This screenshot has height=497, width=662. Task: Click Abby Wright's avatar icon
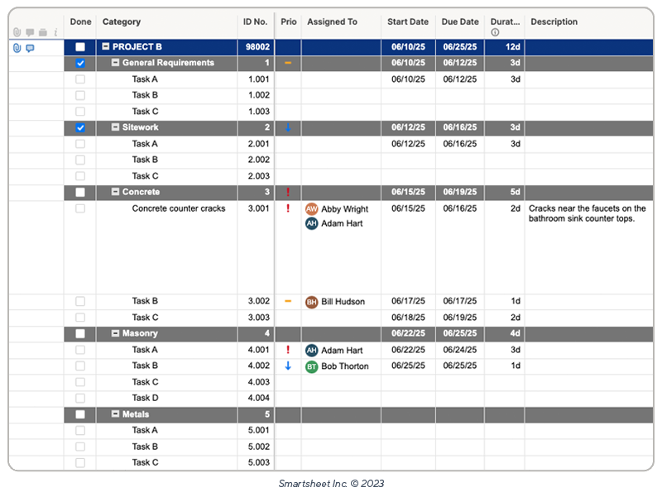pyautogui.click(x=313, y=209)
